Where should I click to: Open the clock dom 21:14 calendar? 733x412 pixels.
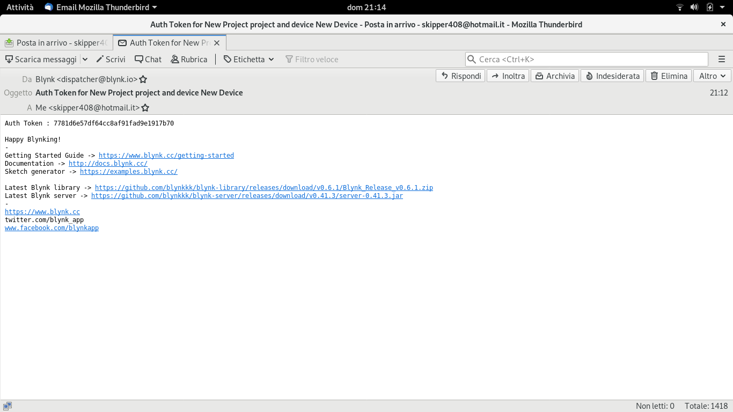pos(366,7)
